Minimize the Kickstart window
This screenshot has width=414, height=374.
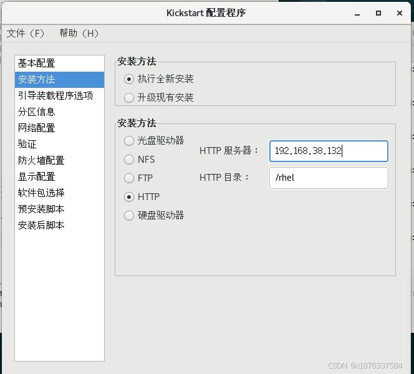click(x=357, y=13)
